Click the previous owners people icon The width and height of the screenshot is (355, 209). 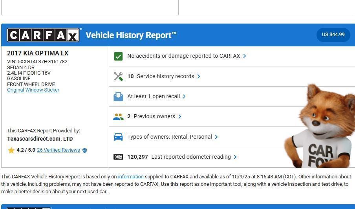pyautogui.click(x=118, y=117)
